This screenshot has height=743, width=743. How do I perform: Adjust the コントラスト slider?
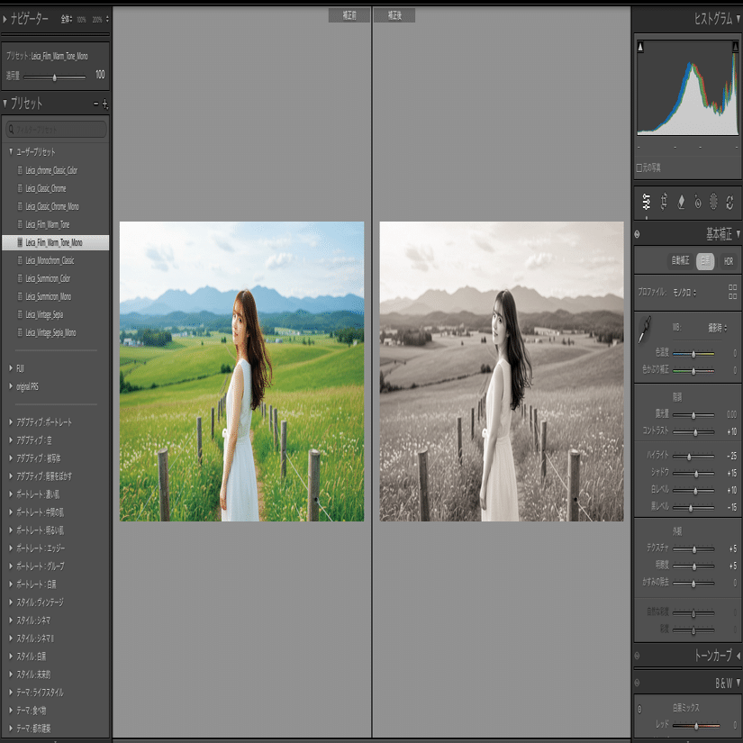(693, 431)
